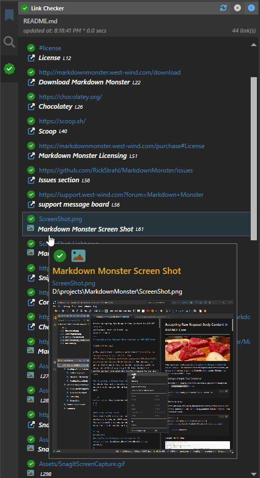Click the external link icon beside License
Screen dimensions: 260x478
click(31, 58)
